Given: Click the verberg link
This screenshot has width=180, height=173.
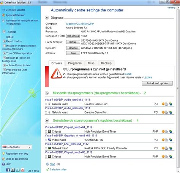Looking at the screenshot, I should 171,8.
